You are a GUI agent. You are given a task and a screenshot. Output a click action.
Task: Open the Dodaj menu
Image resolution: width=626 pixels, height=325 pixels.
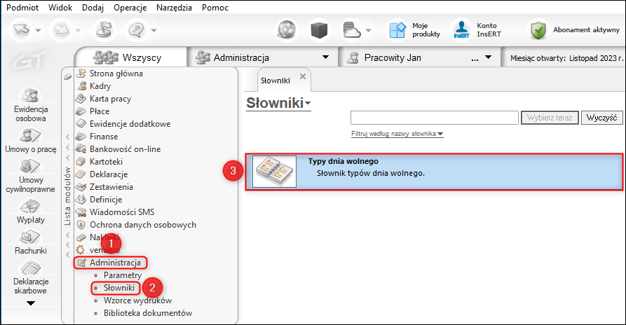coord(93,8)
